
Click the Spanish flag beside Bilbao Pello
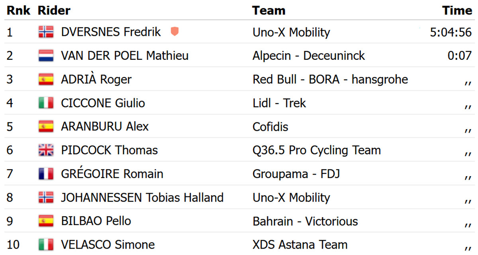pos(46,221)
